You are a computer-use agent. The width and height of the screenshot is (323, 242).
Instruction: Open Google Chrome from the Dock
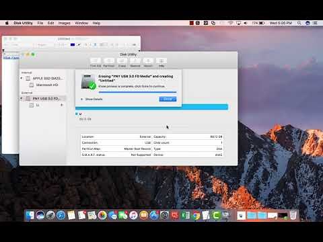(x=196, y=215)
